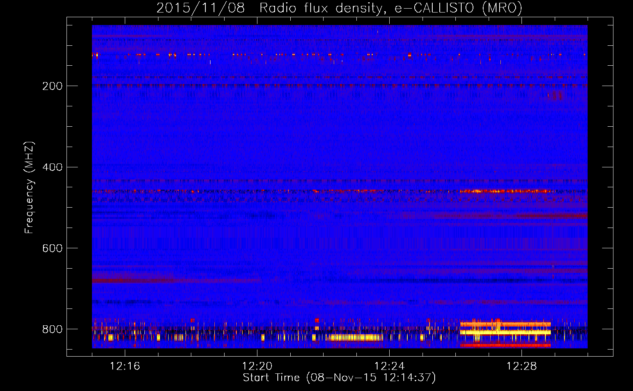
Task: Click the 12:16 time tick label
Action: [125, 366]
